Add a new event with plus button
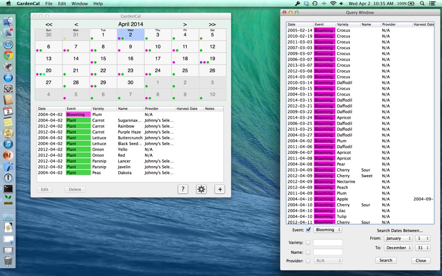The width and height of the screenshot is (442, 276). [x=220, y=189]
